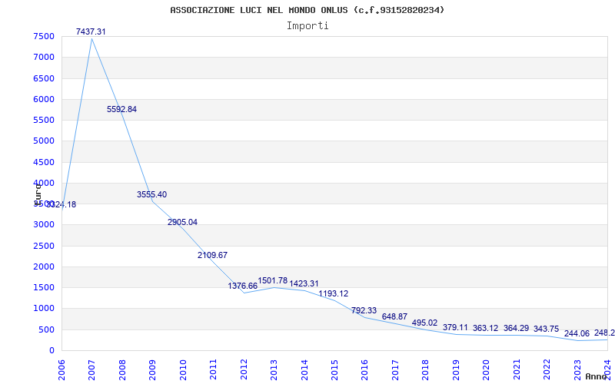The width and height of the screenshot is (615, 384).
Task: Click the 379.11 data label
Action: 455,327
